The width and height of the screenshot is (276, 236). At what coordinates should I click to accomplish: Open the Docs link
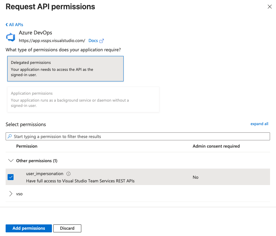click(x=93, y=41)
